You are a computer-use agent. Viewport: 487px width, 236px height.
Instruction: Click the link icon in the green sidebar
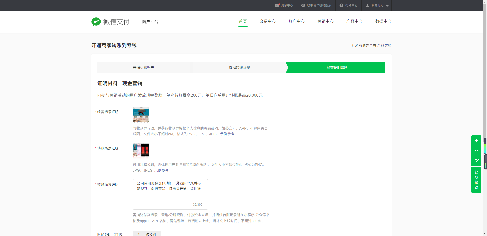click(476, 140)
